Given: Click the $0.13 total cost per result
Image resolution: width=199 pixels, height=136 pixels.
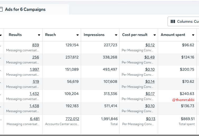Looking at the screenshot, I should tap(150, 119).
